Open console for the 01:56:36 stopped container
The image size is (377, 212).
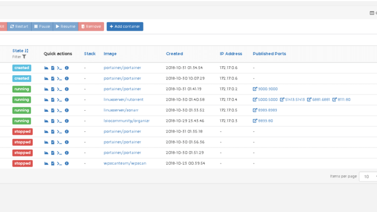59,142
